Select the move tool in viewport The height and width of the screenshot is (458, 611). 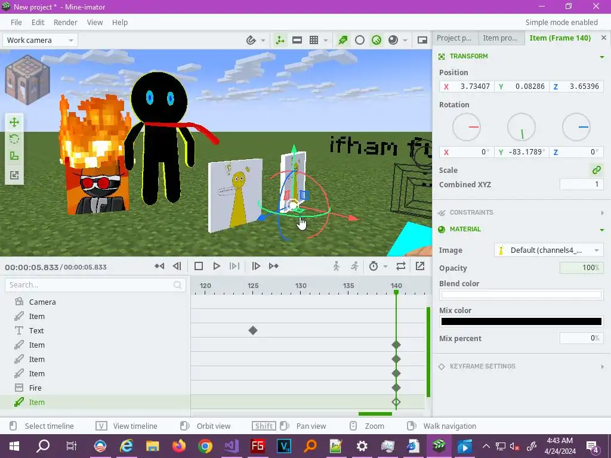(14, 122)
